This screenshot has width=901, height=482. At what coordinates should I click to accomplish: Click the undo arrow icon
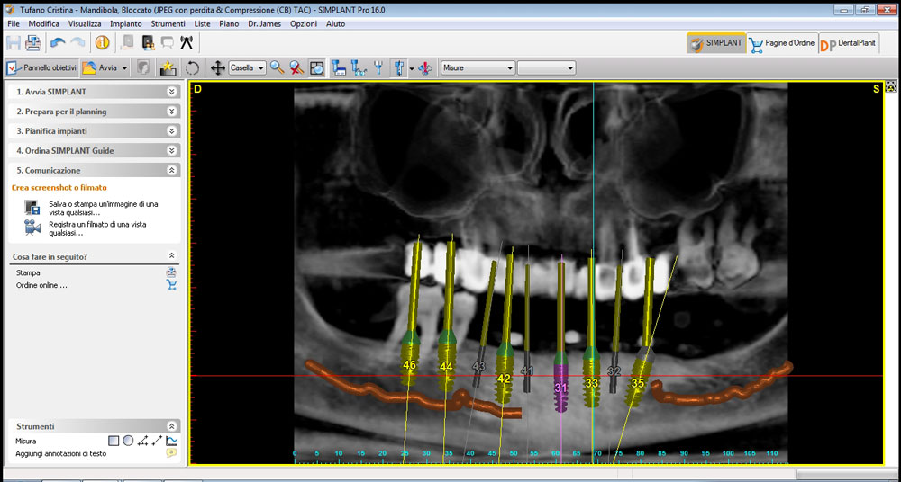click(x=58, y=42)
